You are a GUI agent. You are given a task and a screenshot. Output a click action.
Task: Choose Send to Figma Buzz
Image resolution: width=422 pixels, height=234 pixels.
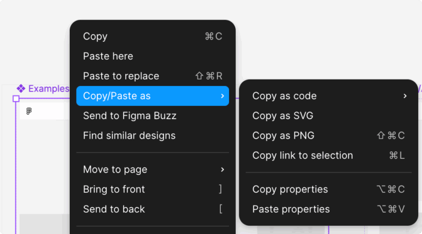coord(130,116)
